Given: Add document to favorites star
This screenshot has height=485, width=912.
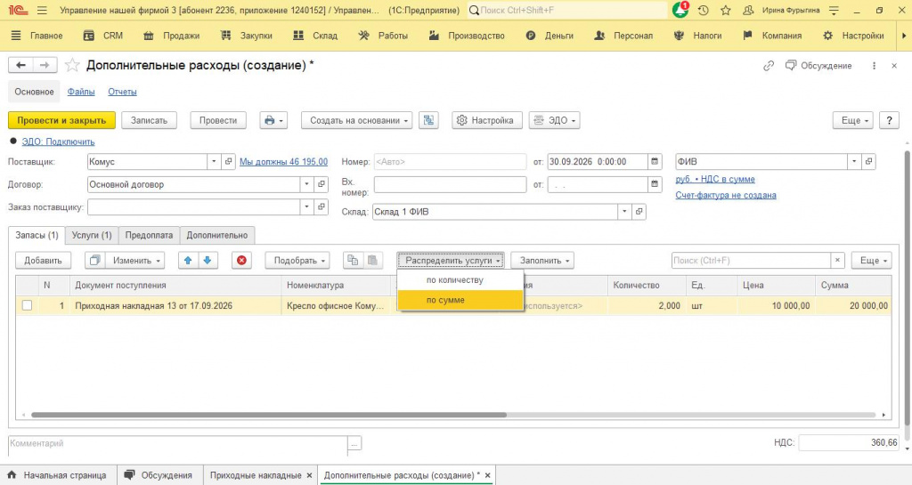Looking at the screenshot, I should pyautogui.click(x=72, y=65).
